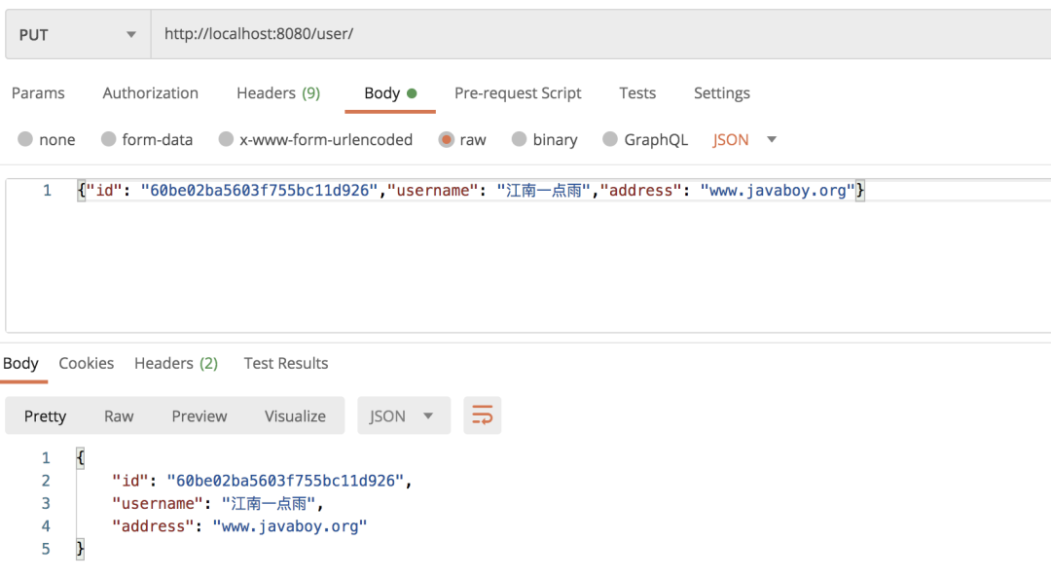Image resolution: width=1051 pixels, height=577 pixels.
Task: Click the request URL input field
Action: click(584, 35)
